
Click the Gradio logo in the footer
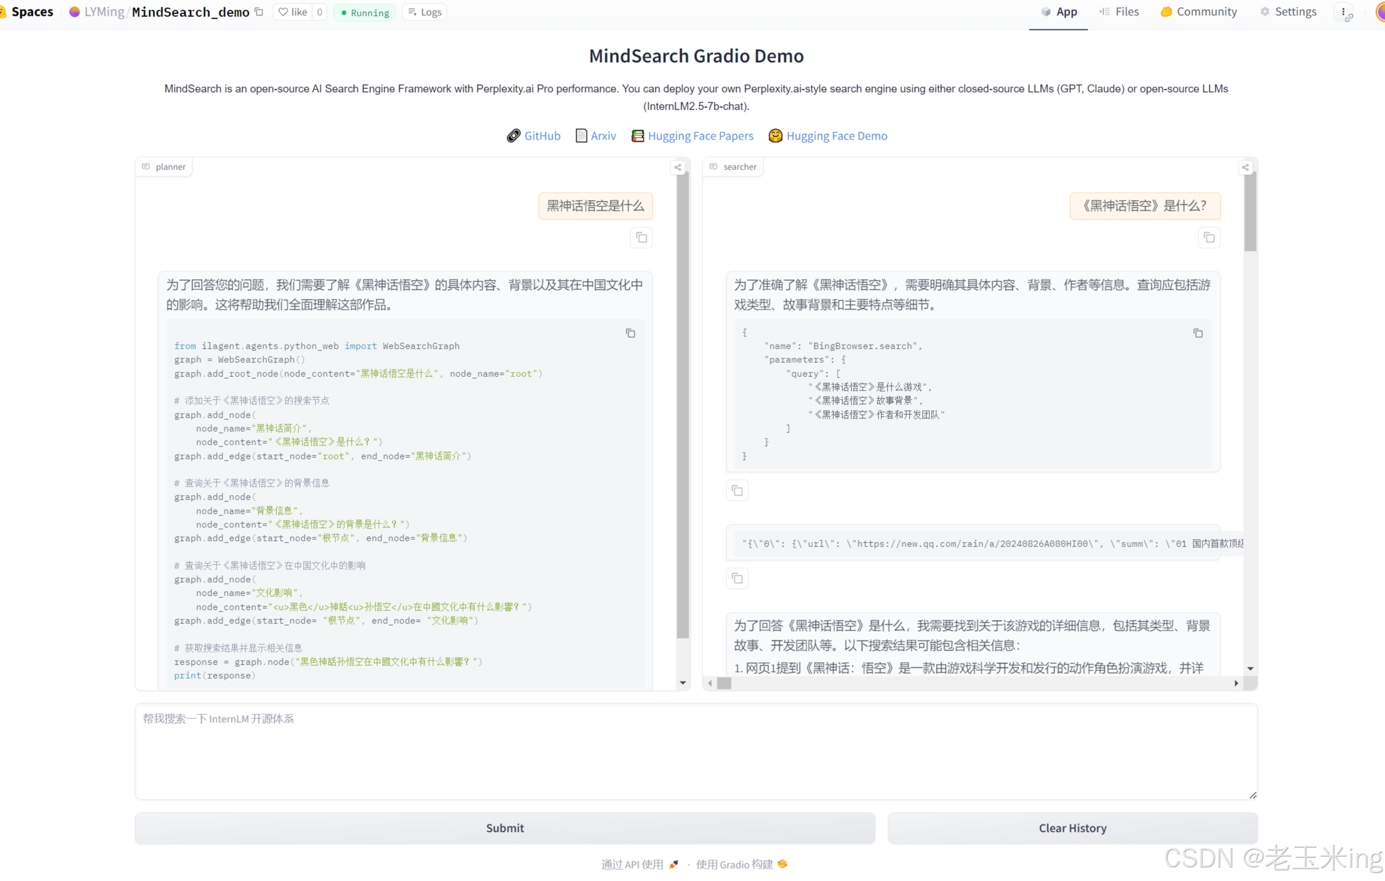point(782,863)
